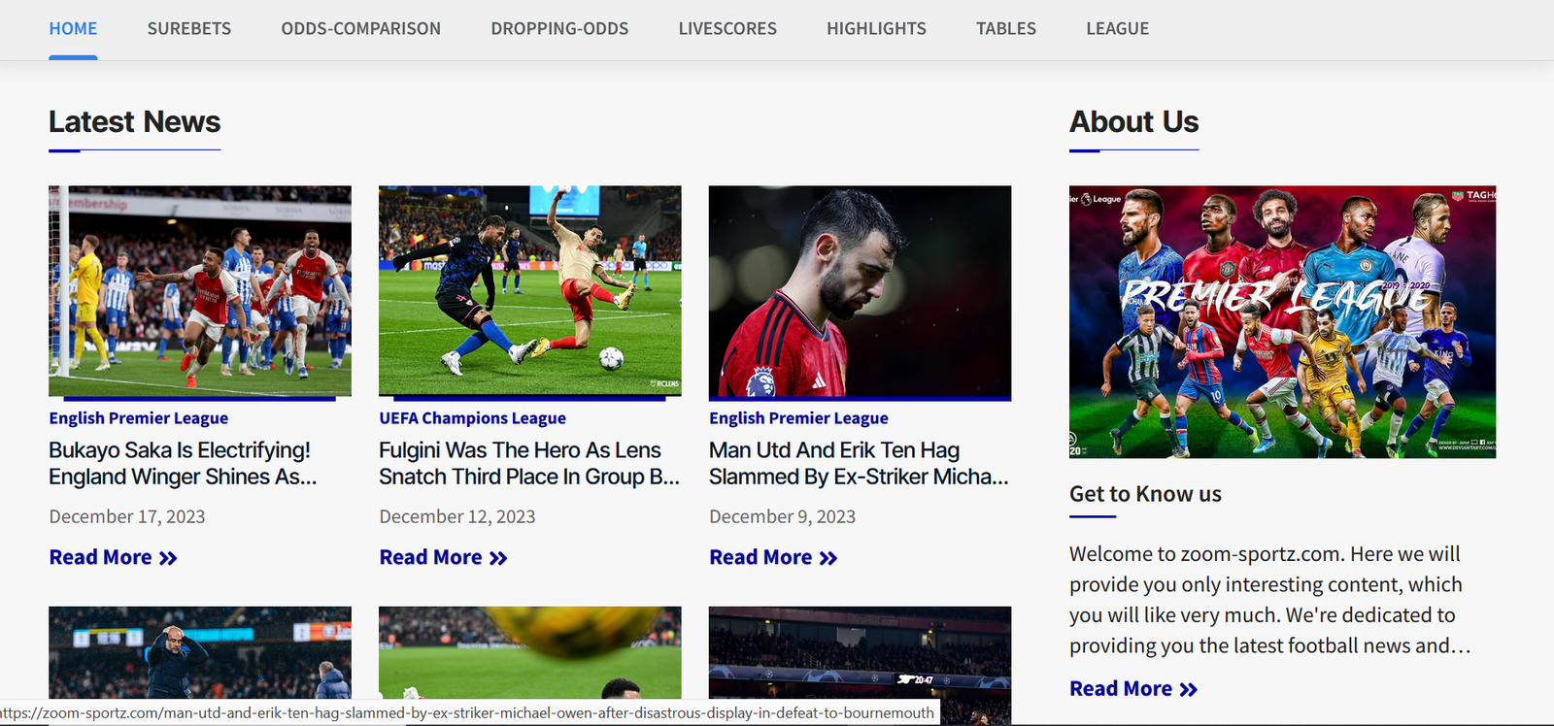Click the date December 12, 2023
The image size is (1554, 726).
coord(457,516)
